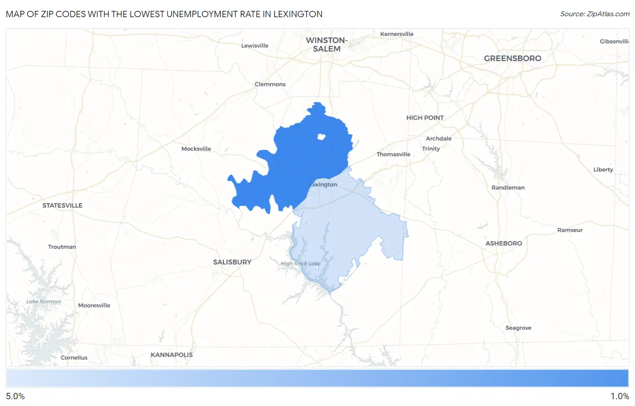Click the Seagrove map label

tap(518, 328)
